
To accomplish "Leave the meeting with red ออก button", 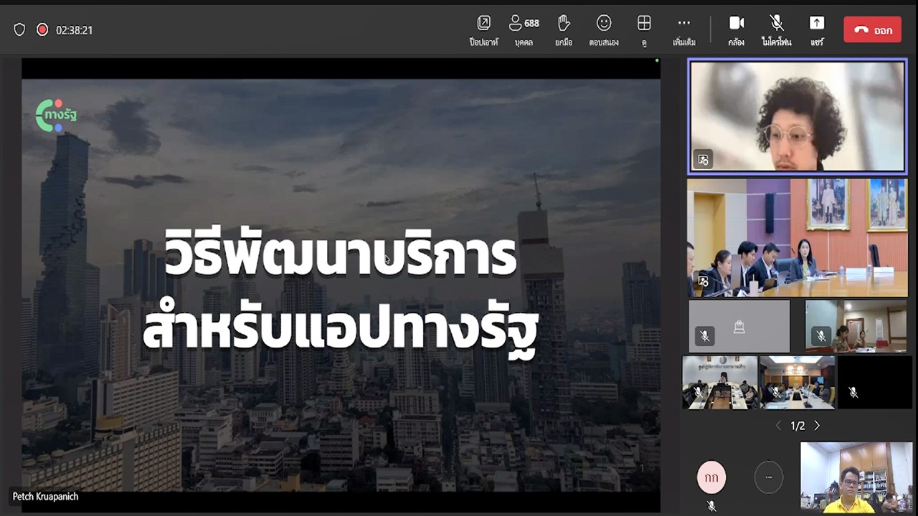I will (872, 30).
